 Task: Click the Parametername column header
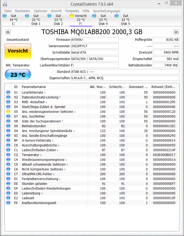coord(54,87)
